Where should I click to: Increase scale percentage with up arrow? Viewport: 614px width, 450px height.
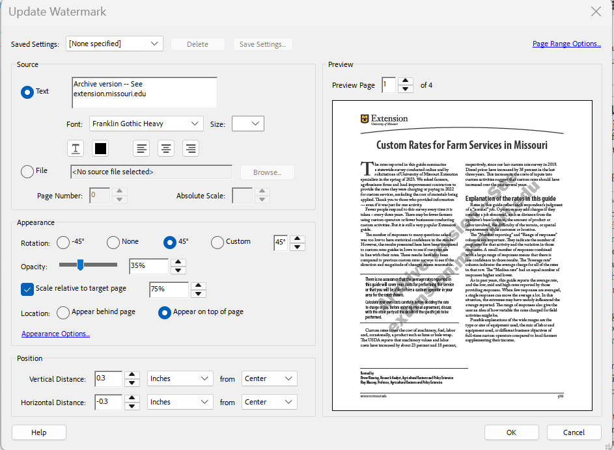point(198,285)
